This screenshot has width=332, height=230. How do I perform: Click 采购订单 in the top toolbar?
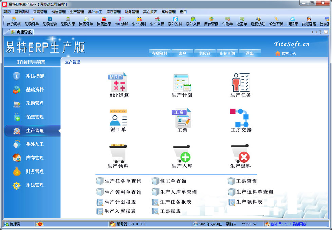click(32, 22)
